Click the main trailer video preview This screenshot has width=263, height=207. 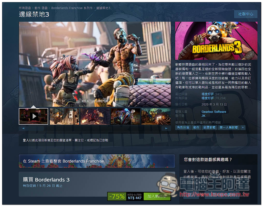(x=95, y=64)
